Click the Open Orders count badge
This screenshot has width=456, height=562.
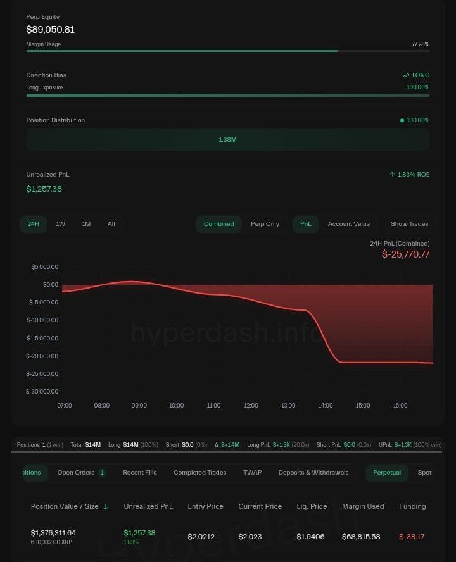coord(102,473)
